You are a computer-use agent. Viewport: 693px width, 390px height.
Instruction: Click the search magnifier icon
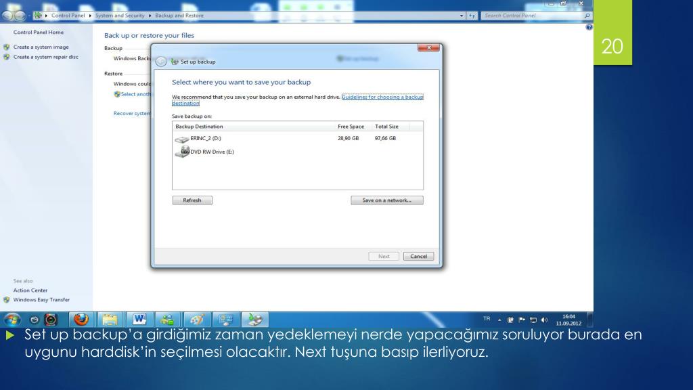[x=587, y=16]
